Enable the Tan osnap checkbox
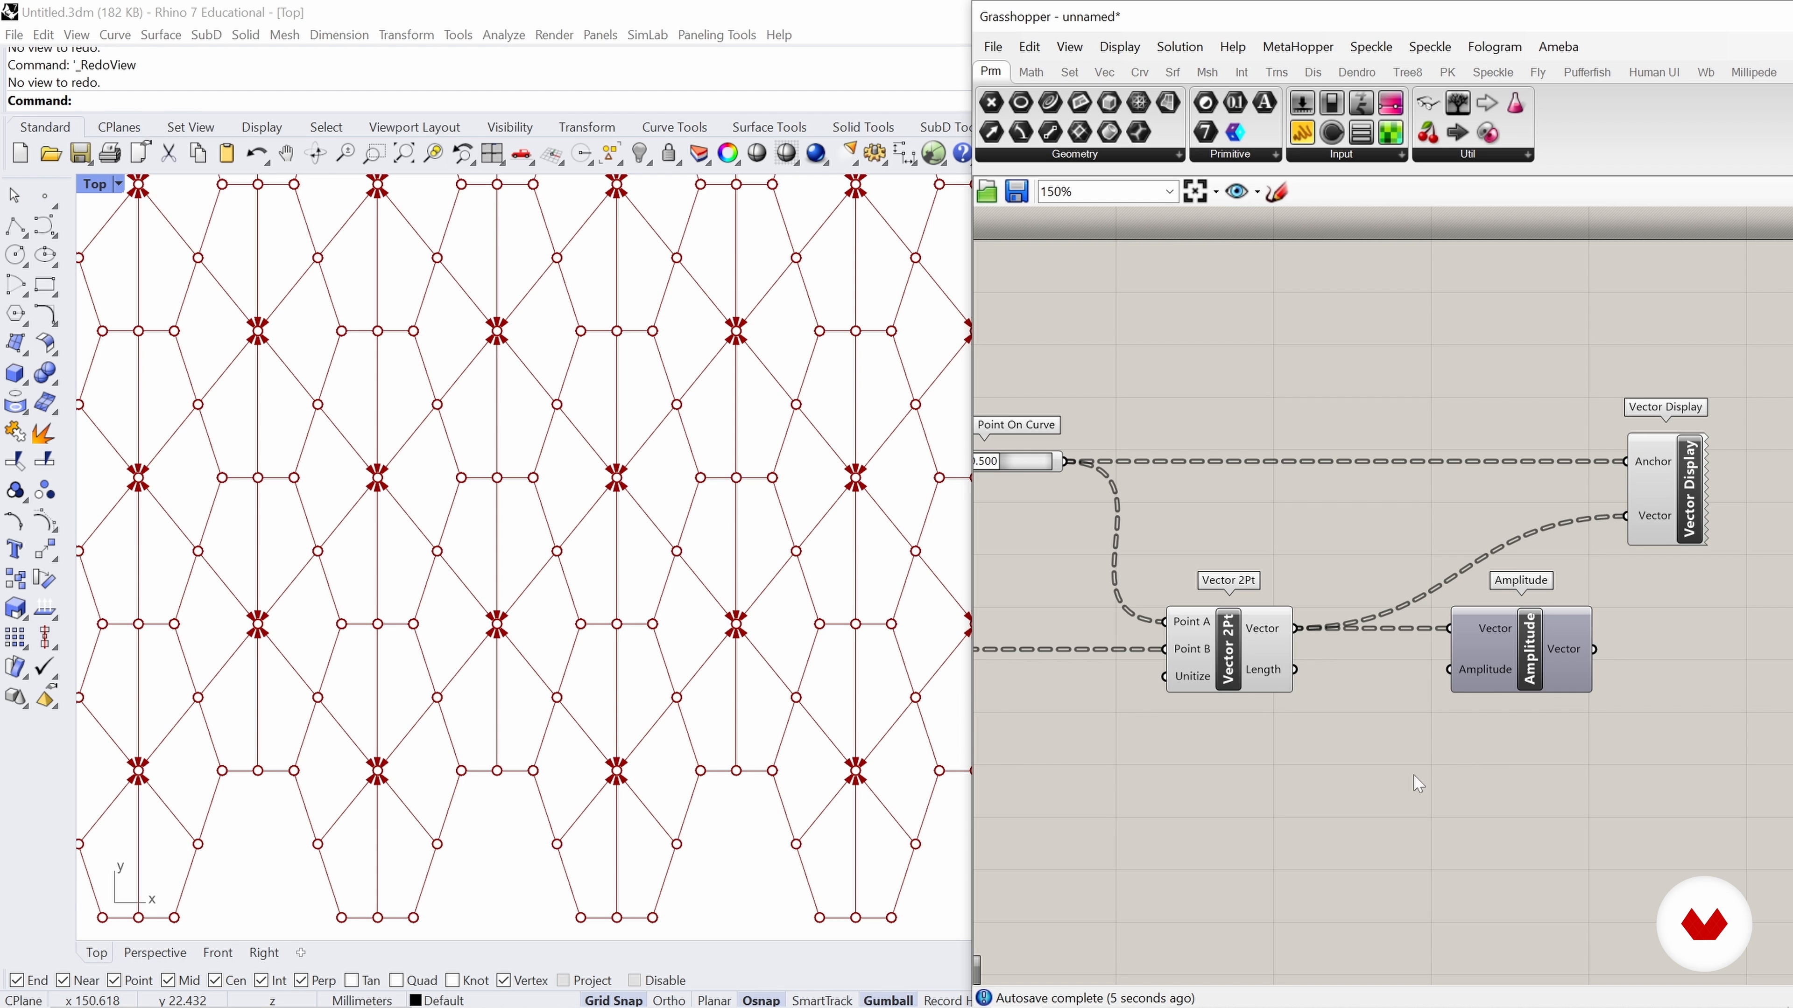Viewport: 1793px width, 1008px height. click(x=352, y=980)
